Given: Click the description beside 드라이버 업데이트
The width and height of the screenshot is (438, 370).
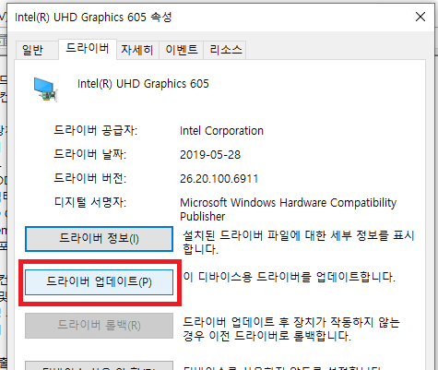Looking at the screenshot, I should click(x=290, y=277).
